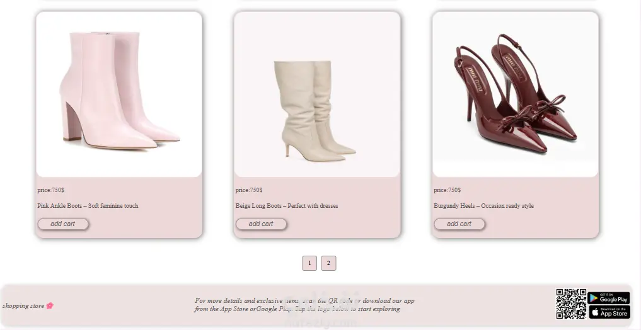The width and height of the screenshot is (641, 330).
Task: Select the Burgundy Heels description text
Action: (483, 206)
